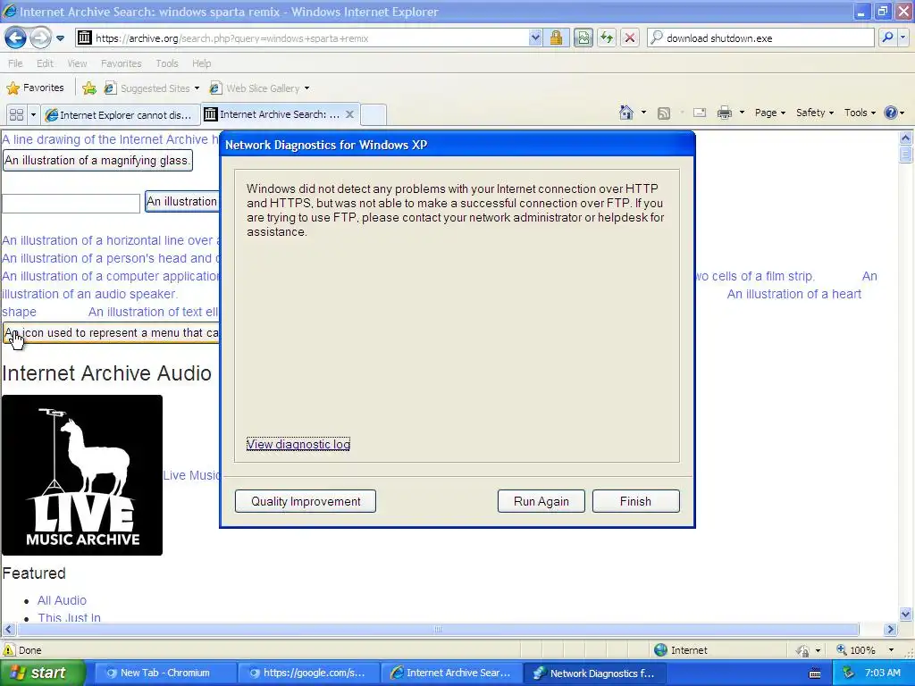Close the Internet Archive Search tab
This screenshot has height=686, width=915.
[x=349, y=114]
